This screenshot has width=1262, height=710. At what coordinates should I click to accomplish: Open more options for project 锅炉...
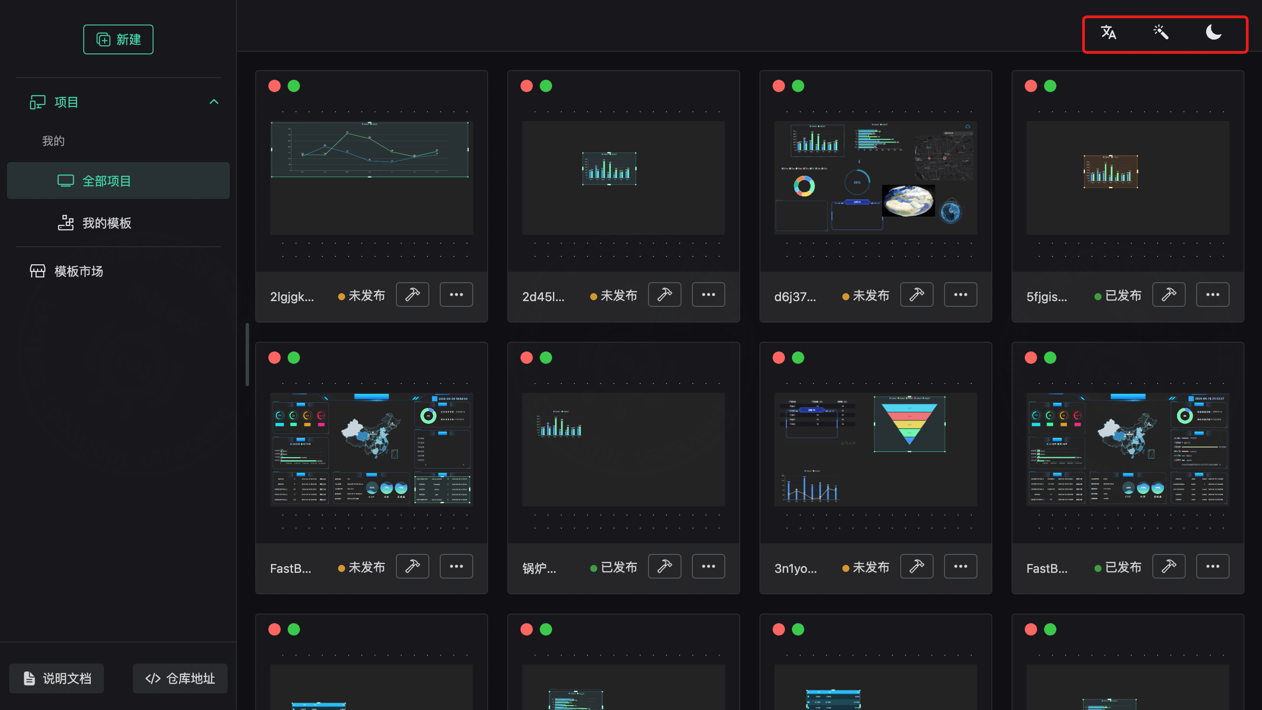tap(709, 567)
